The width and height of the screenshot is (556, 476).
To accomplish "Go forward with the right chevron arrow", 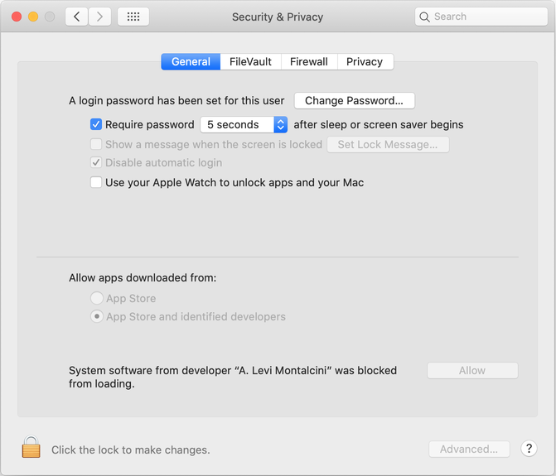I will click(x=99, y=17).
